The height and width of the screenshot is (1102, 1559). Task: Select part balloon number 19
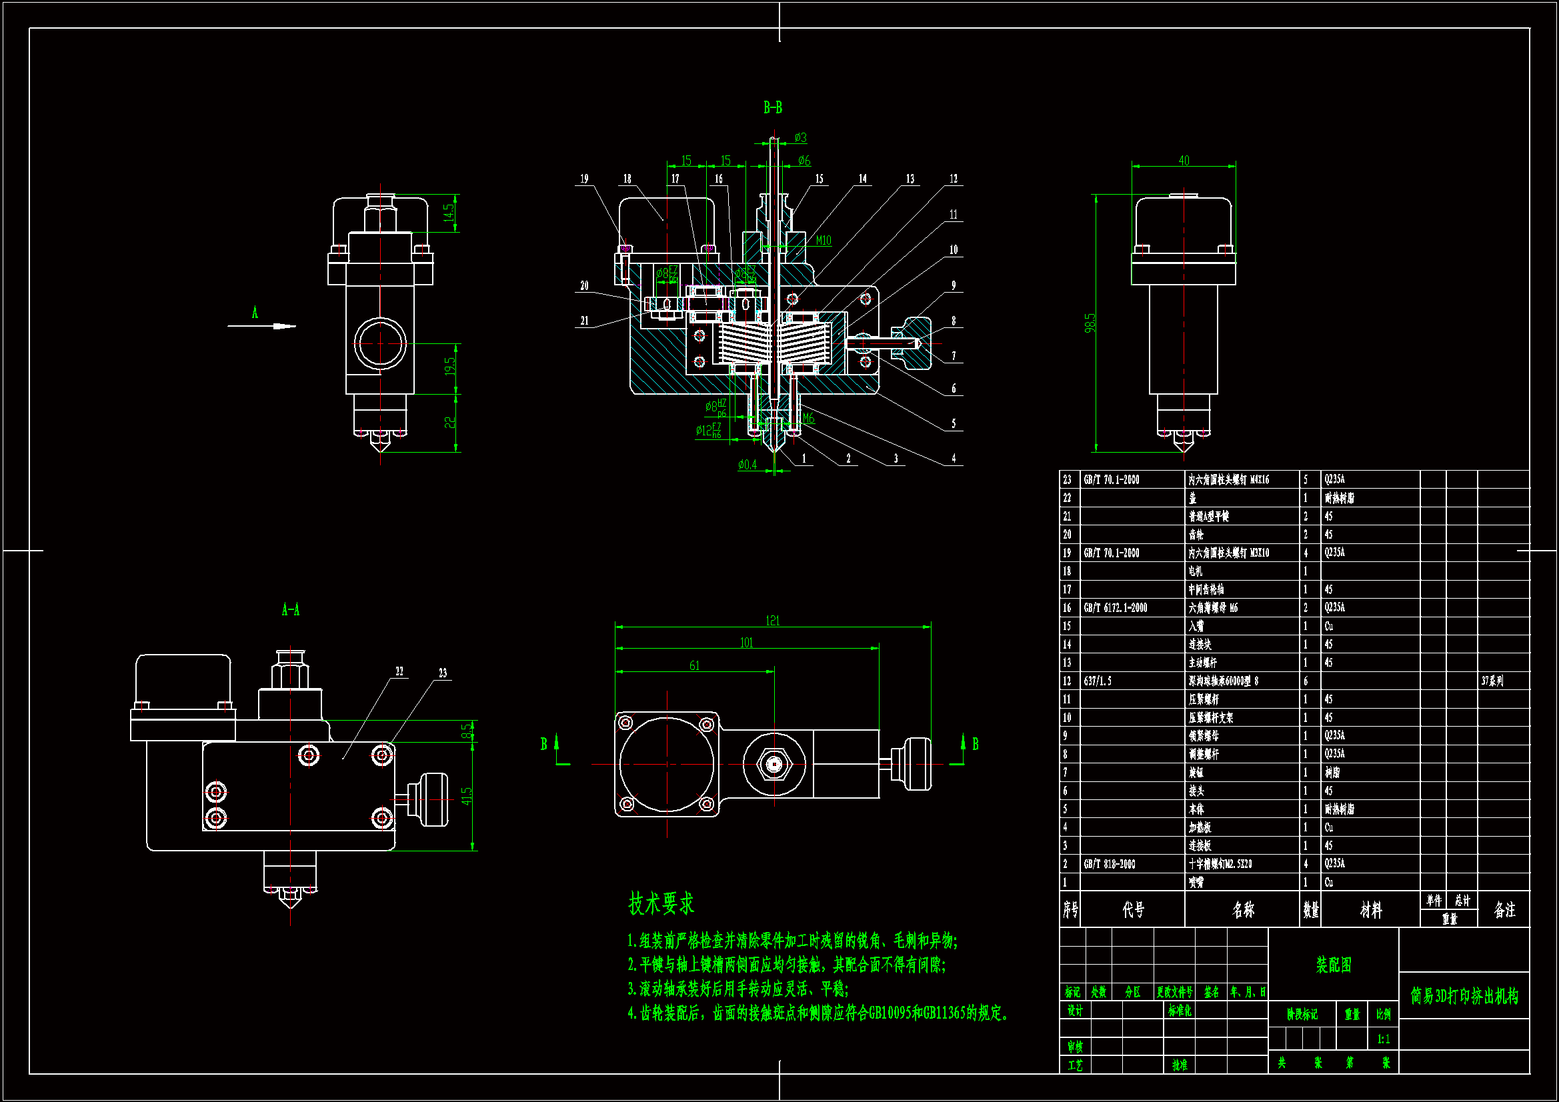[x=584, y=179]
